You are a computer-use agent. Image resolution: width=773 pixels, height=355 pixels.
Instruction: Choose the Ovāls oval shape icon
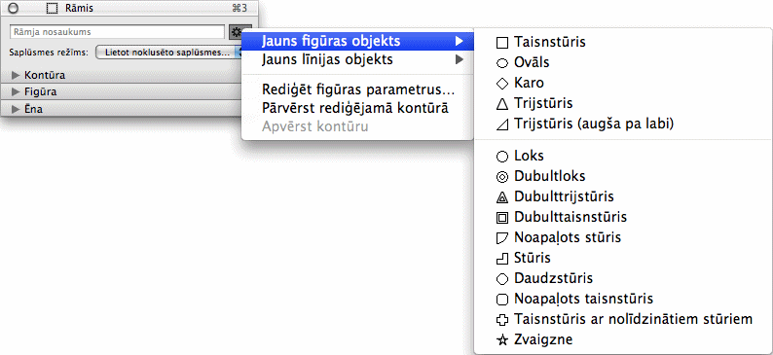coord(501,63)
